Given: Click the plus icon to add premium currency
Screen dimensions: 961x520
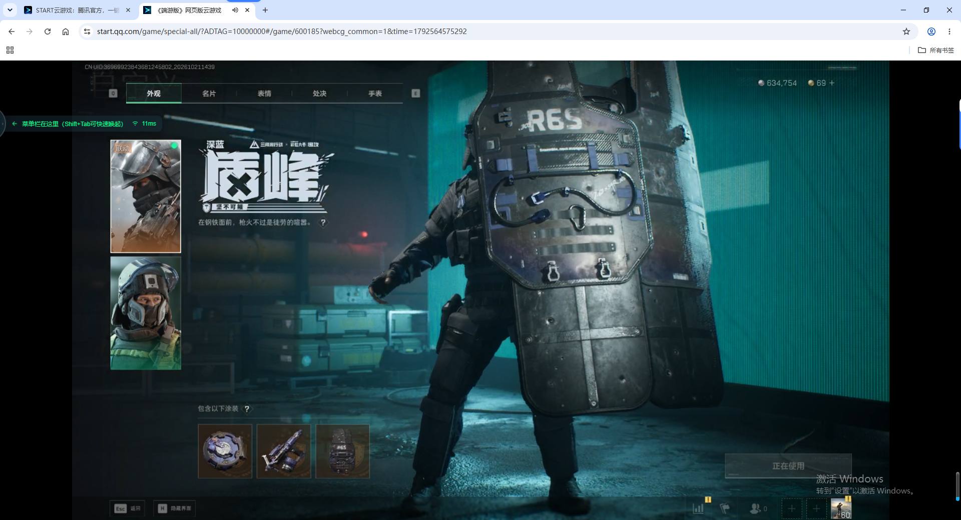Looking at the screenshot, I should (832, 83).
